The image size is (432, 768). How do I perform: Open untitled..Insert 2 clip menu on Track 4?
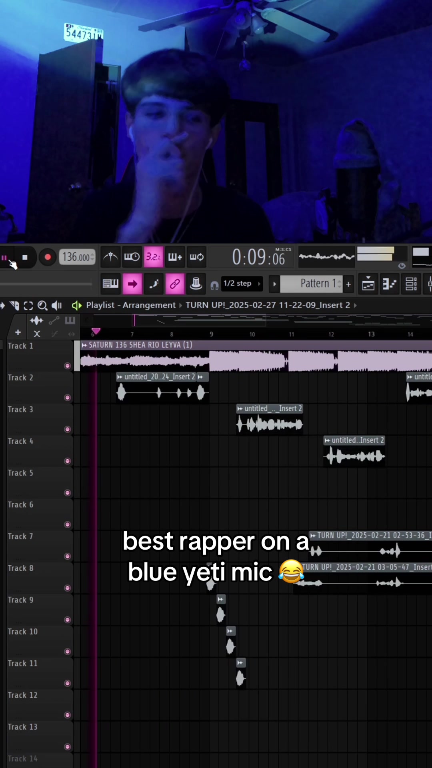pos(327,440)
